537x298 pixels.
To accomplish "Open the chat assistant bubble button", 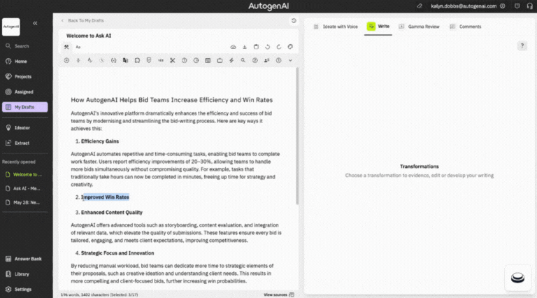I will [x=517, y=278].
